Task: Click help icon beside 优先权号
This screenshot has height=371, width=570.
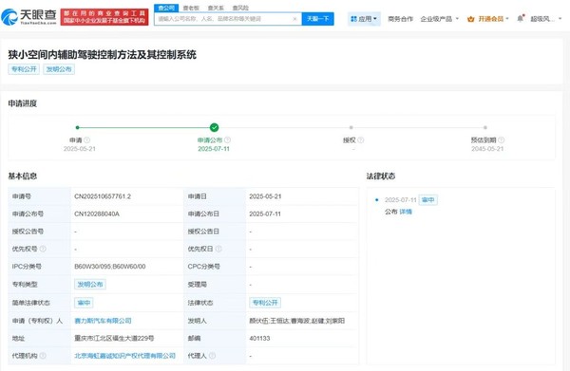Action: pos(43,249)
